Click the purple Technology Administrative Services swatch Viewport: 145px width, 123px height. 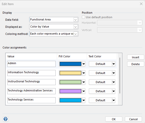pyautogui.click(x=70, y=91)
